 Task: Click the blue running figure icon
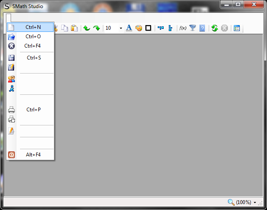point(11,88)
